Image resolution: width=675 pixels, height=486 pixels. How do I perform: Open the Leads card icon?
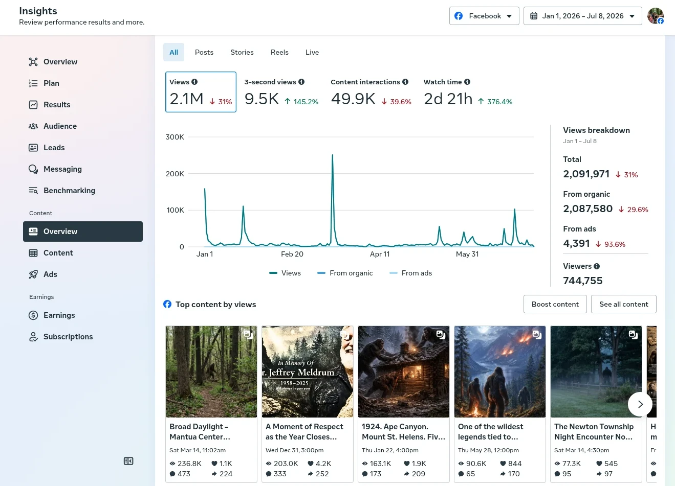[x=33, y=148]
